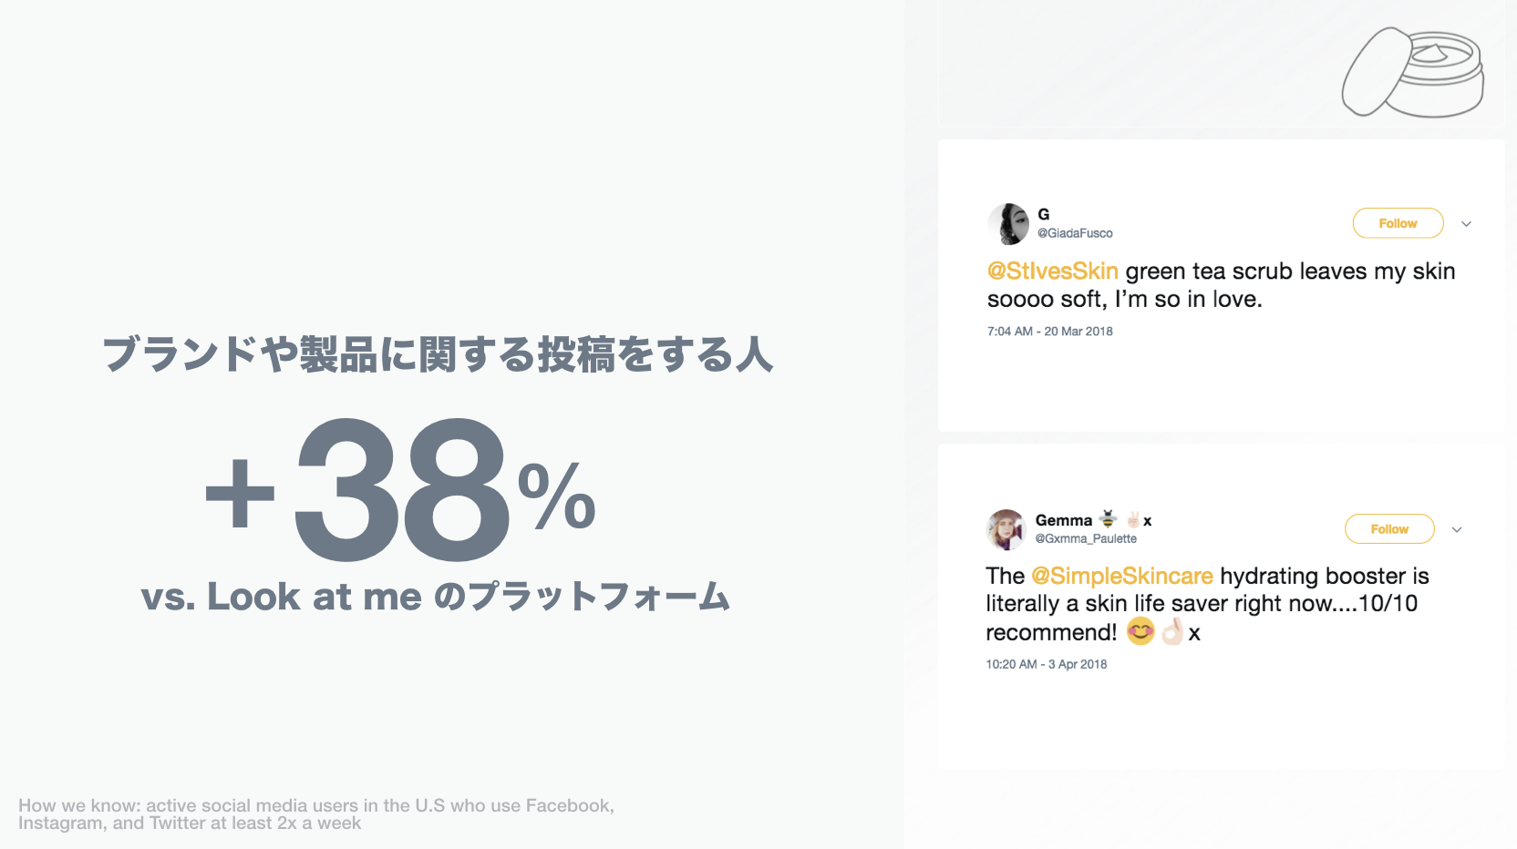Click the smiling face emoji in tweet

point(1140,631)
